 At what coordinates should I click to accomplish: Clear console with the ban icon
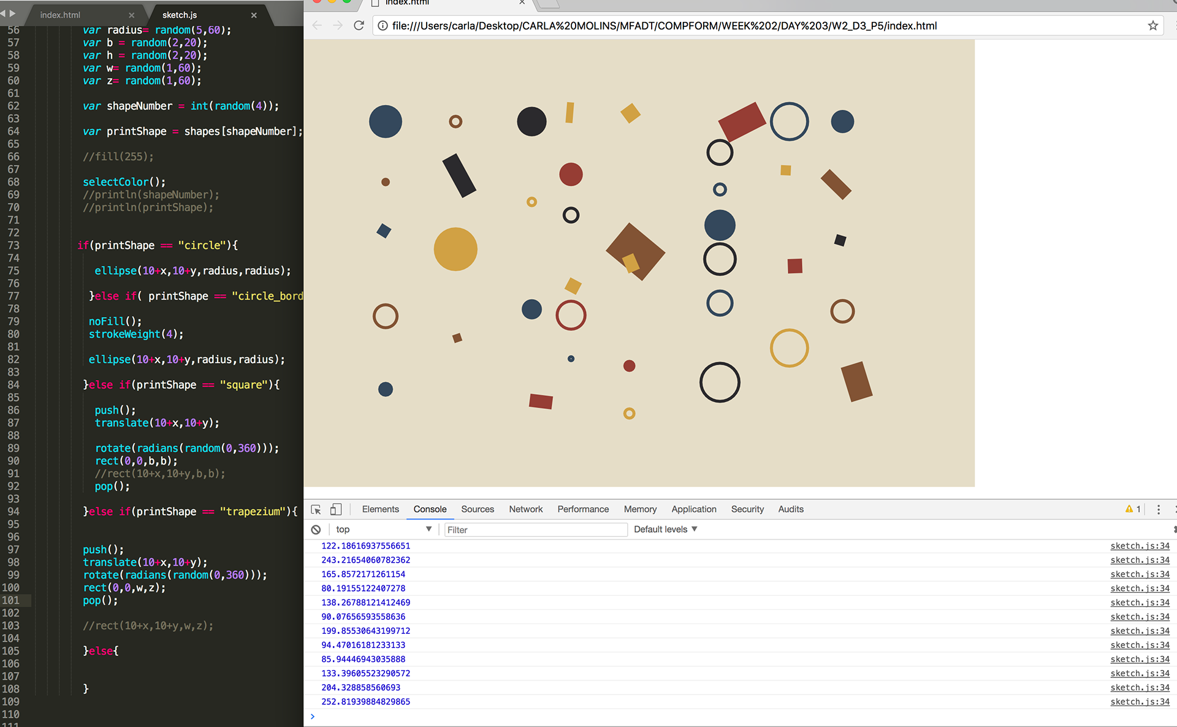[x=316, y=530]
